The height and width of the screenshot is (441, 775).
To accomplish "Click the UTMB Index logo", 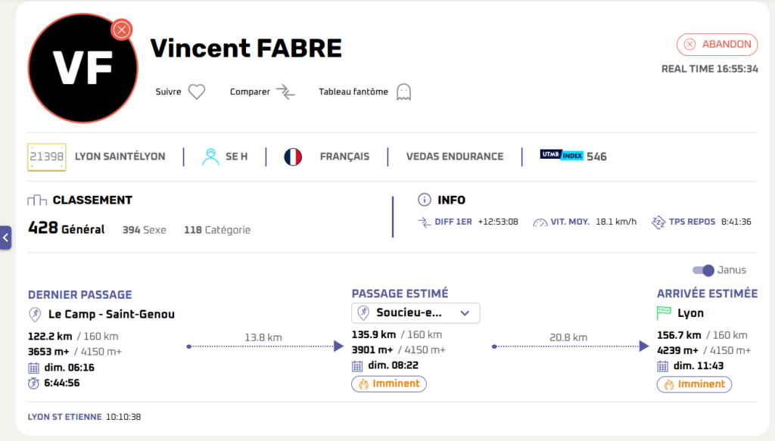I will (x=561, y=156).
